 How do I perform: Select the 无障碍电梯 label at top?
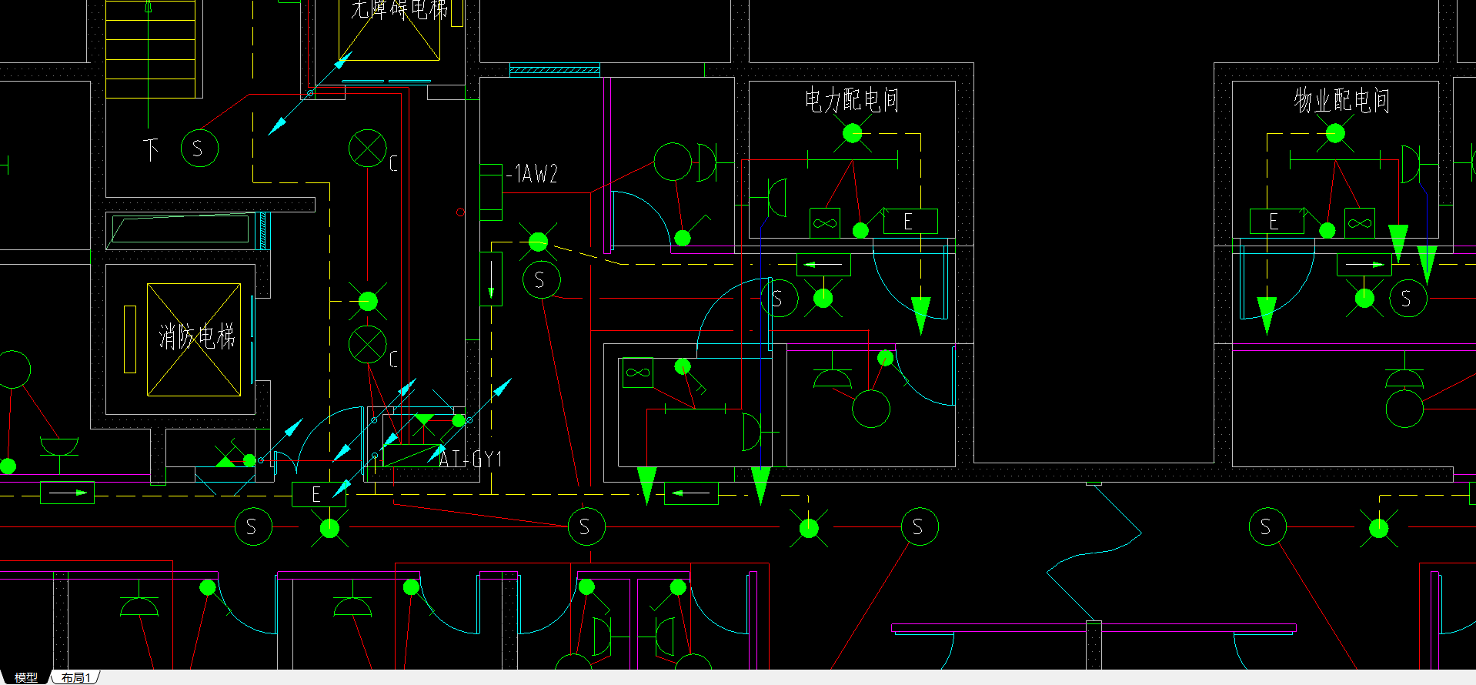tap(399, 9)
